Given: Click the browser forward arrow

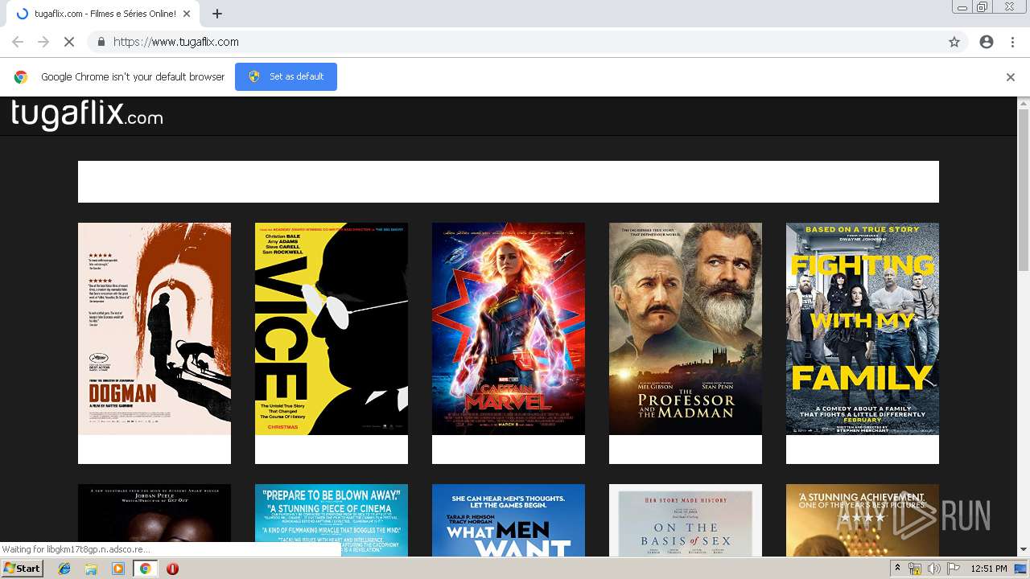Looking at the screenshot, I should pos(43,42).
